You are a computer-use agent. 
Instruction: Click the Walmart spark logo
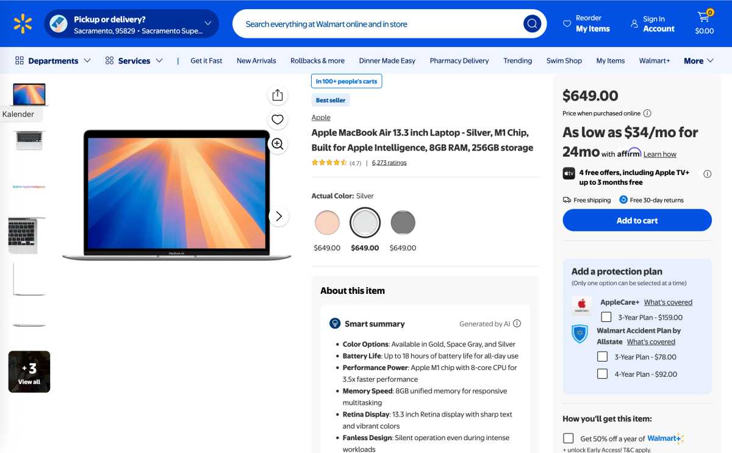click(x=23, y=24)
